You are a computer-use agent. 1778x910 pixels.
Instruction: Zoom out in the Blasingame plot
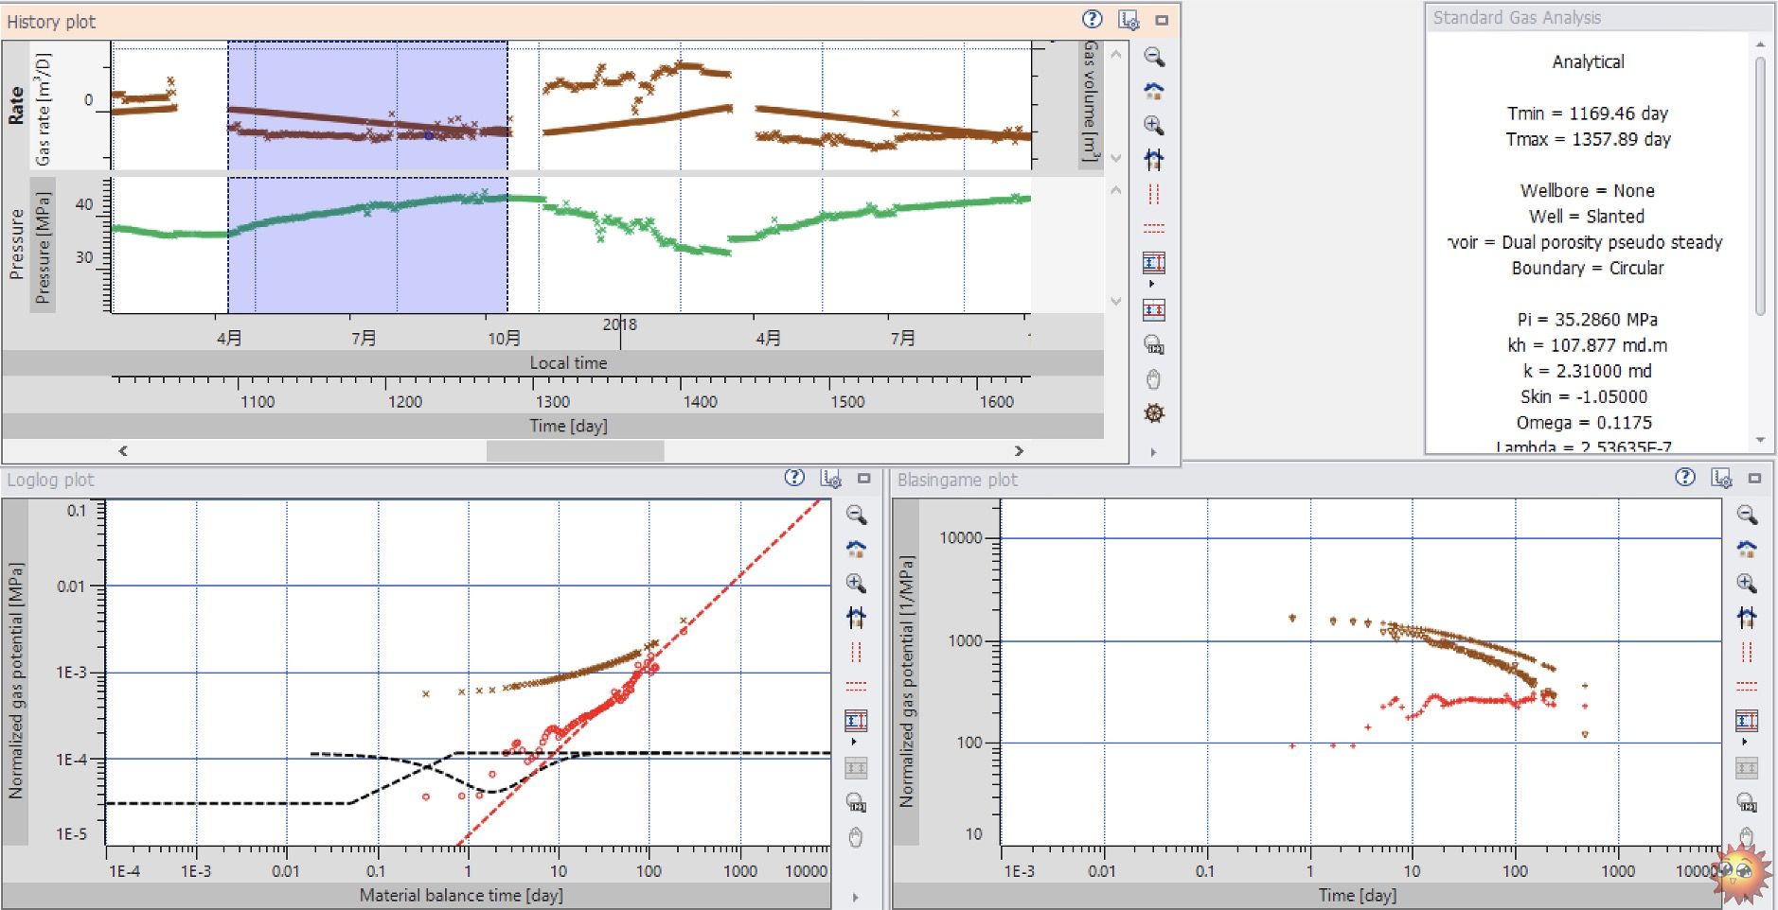tap(1747, 515)
